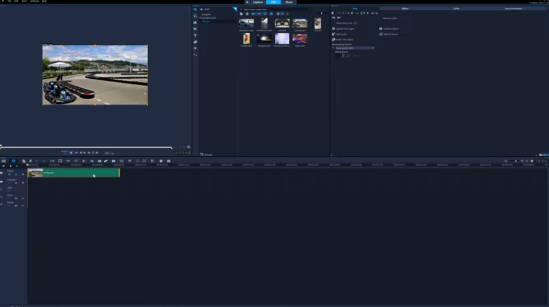Viewport: 549px width, 307px height.
Task: Collapse the library navigation panel arrow
Action: click(x=235, y=9)
